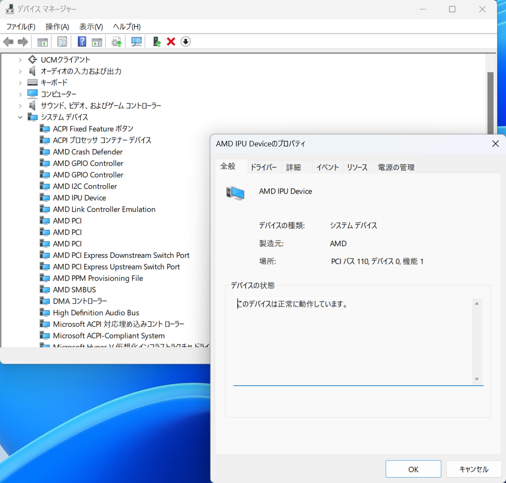The image size is (506, 483).
Task: Select AMD PPM Provisioning File
Action: (98, 278)
